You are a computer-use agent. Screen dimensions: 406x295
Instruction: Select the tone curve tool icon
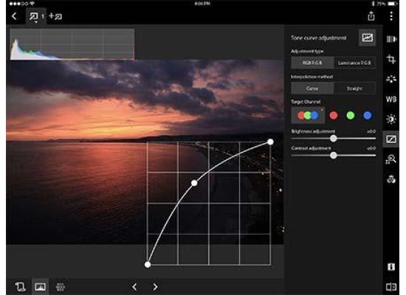[x=391, y=139]
